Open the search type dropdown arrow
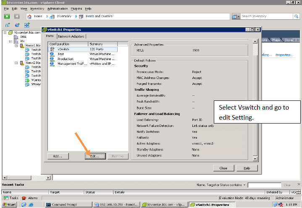The width and height of the screenshot is (302, 208). coord(239,16)
